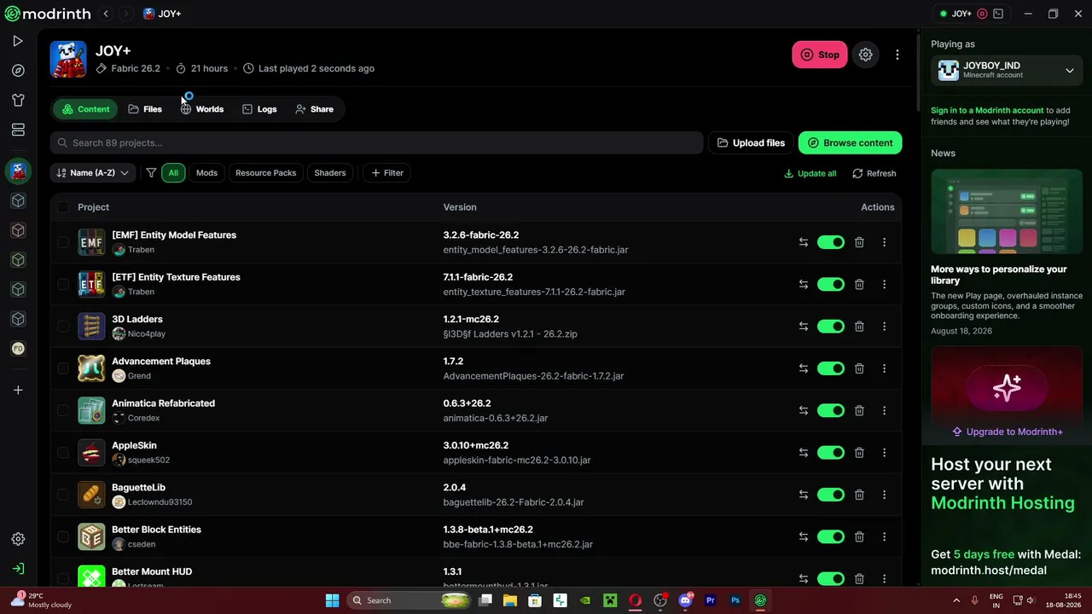This screenshot has width=1092, height=614.
Task: Open JOY+ instance settings gear
Action: pyautogui.click(x=865, y=55)
